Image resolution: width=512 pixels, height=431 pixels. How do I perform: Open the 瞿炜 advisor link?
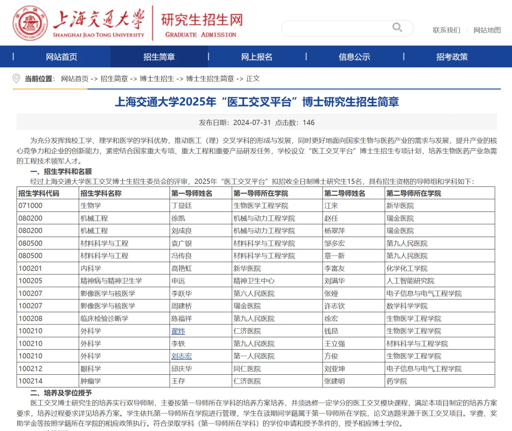[178, 331]
